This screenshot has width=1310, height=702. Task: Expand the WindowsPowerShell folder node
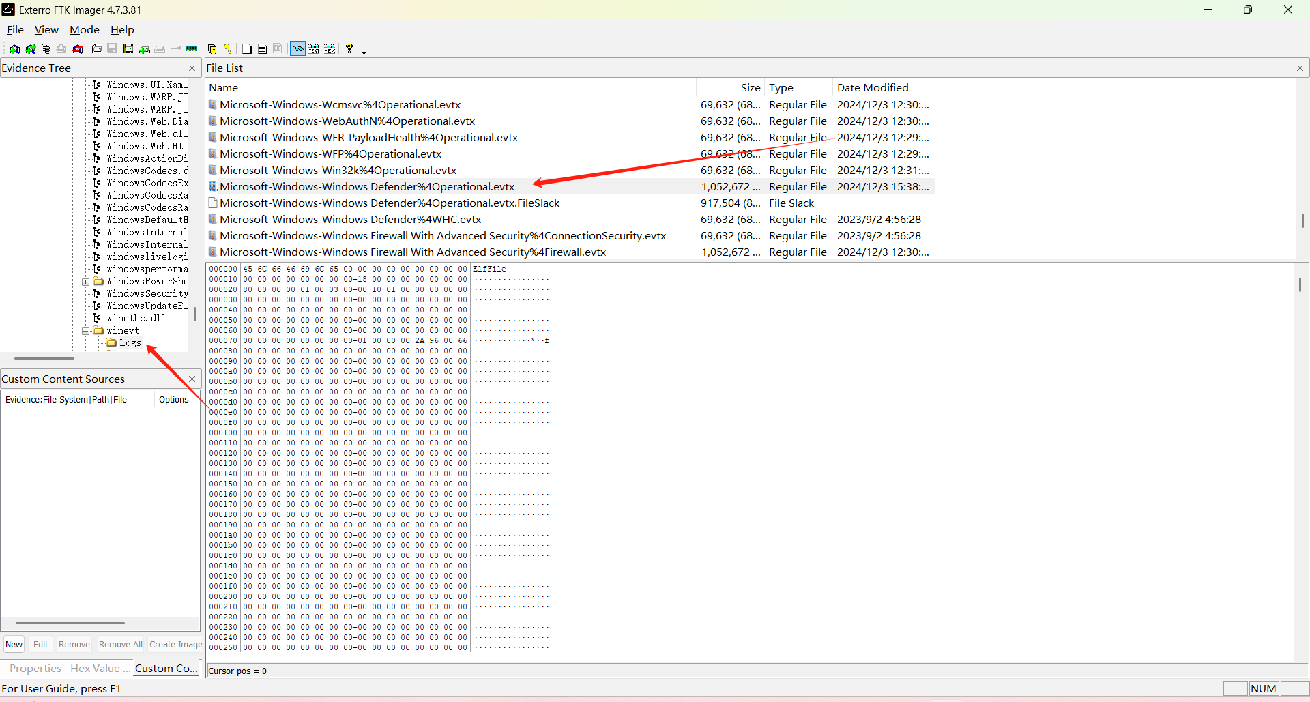pyautogui.click(x=86, y=282)
